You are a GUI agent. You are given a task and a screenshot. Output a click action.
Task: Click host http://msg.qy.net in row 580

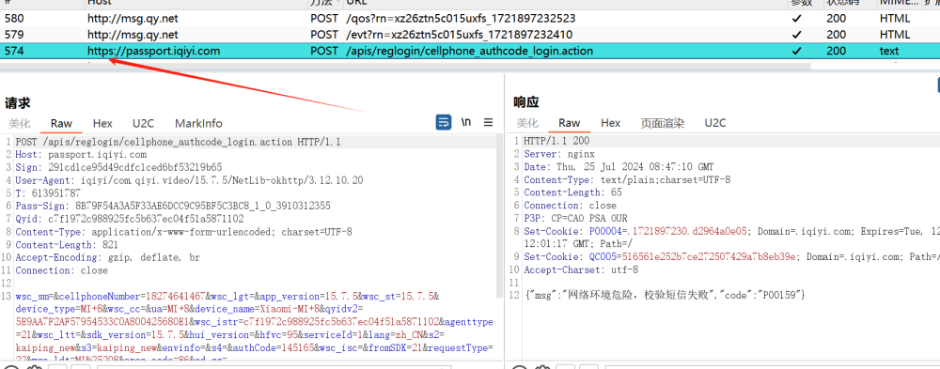133,19
